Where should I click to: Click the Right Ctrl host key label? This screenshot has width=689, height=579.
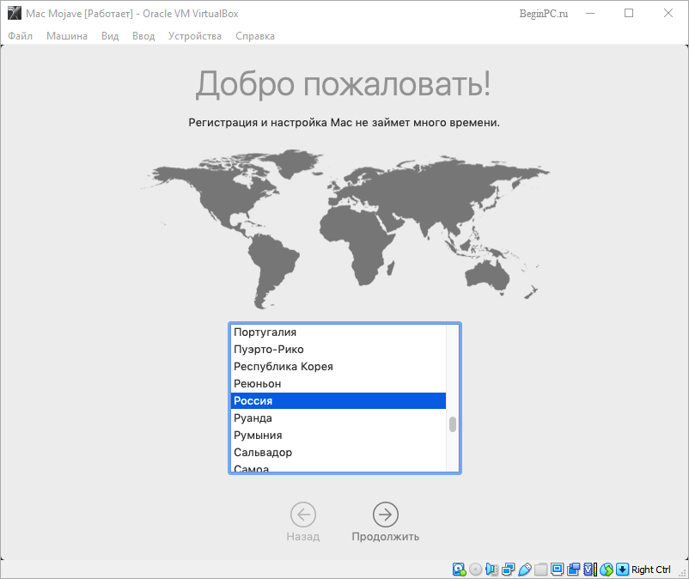651,570
